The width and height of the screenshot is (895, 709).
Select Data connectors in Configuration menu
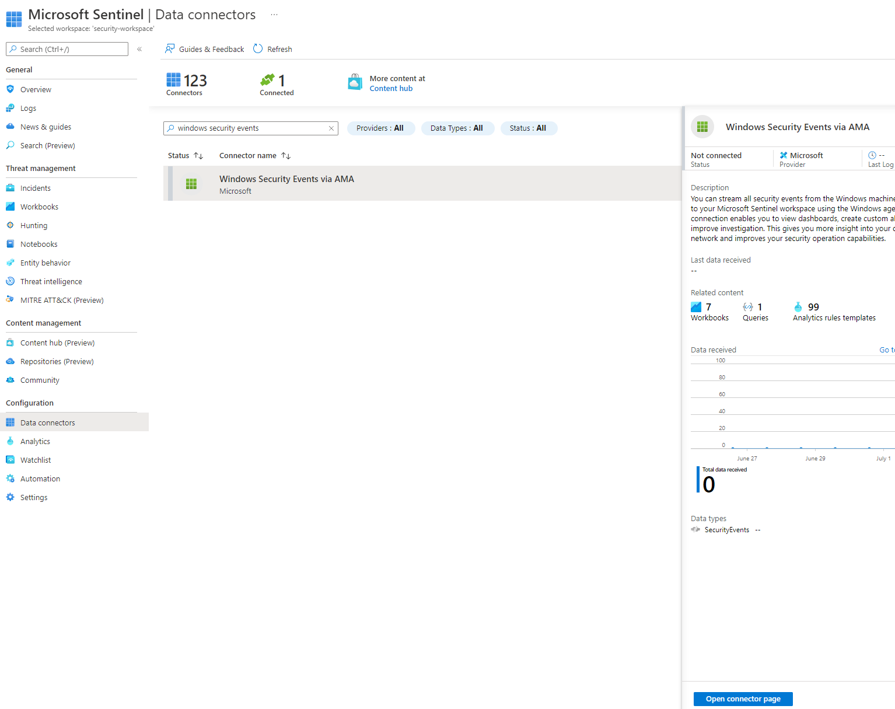pyautogui.click(x=47, y=422)
